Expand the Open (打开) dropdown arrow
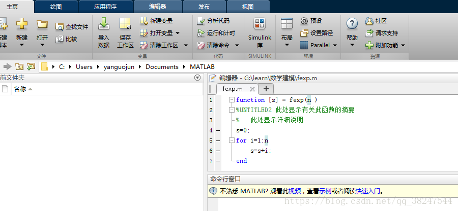Image resolution: width=458 pixels, height=211 pixels. [x=42, y=45]
